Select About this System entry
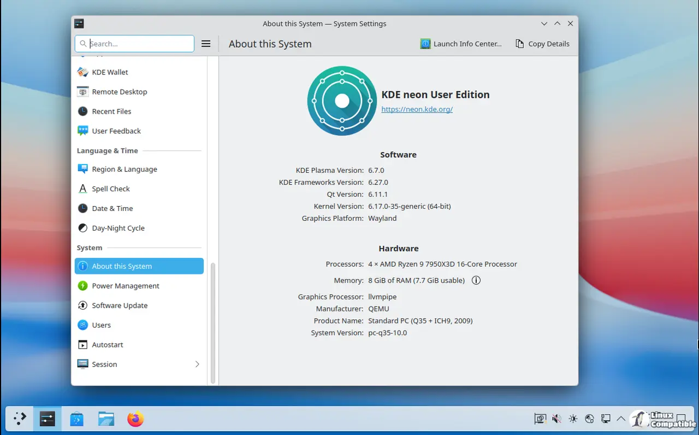The width and height of the screenshot is (699, 435). (x=139, y=266)
